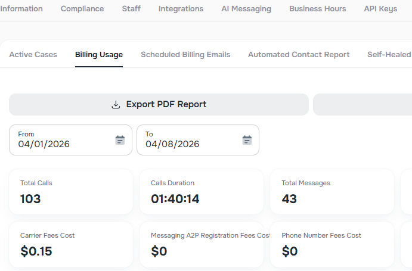Switch to the Active Cases tab
Viewport: 412px width, 271px height.
click(33, 55)
